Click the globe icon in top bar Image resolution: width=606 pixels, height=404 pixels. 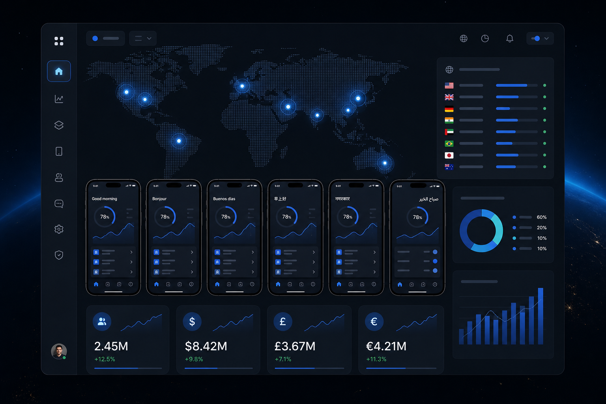coord(464,38)
